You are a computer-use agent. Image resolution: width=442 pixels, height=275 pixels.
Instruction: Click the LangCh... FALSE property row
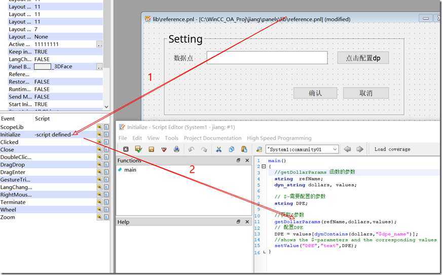point(55,59)
